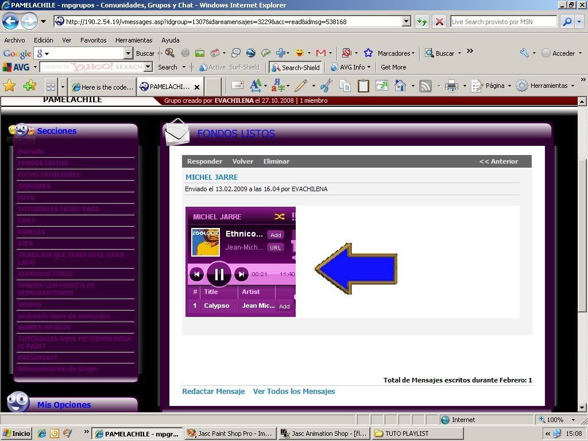The image size is (588, 441).
Task: Click the Eliminar link
Action: coord(276,161)
